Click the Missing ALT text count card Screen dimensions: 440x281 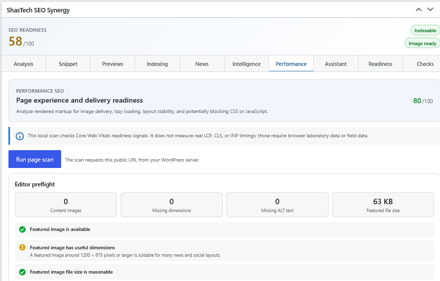(277, 205)
